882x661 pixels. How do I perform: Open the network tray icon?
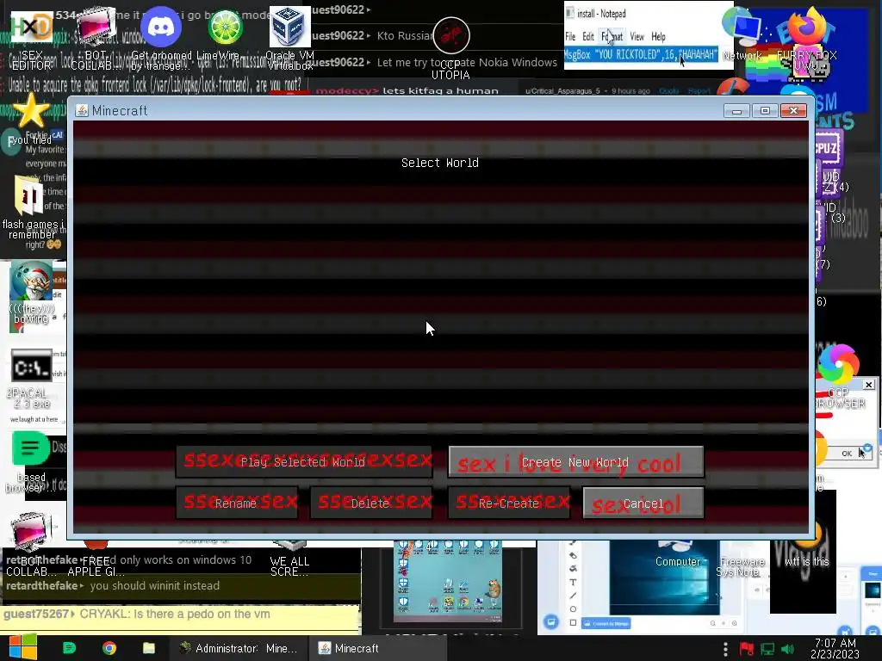(x=767, y=649)
